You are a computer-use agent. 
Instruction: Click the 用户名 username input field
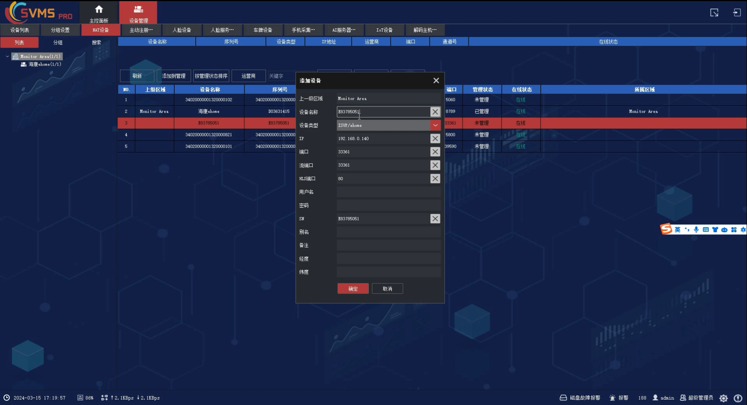(388, 192)
